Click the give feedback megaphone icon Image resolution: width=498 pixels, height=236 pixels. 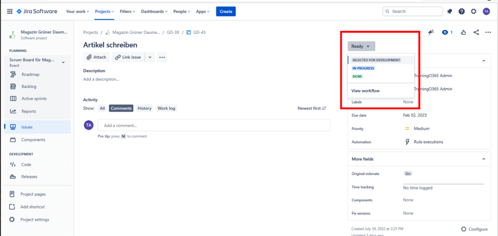(x=431, y=33)
